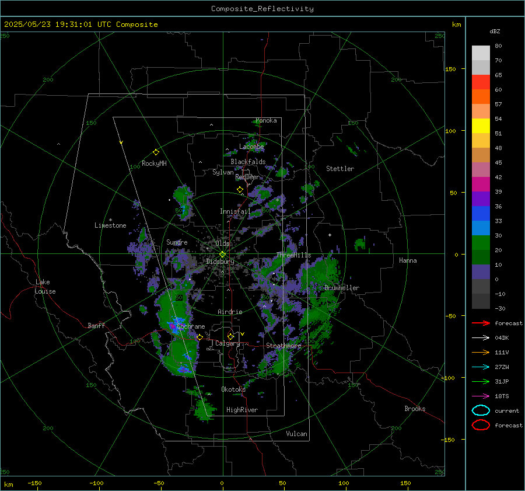Click the Strathmore city label

283,346
